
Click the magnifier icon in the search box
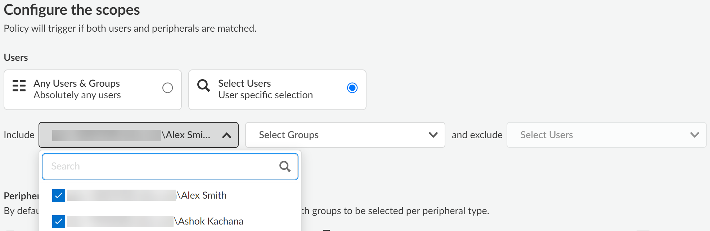[285, 166]
